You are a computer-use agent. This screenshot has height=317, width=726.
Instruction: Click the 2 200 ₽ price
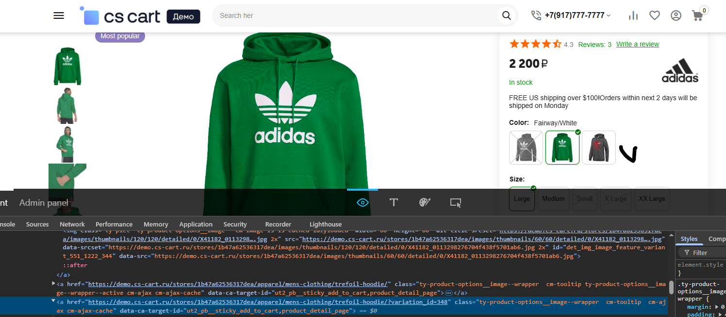pos(528,63)
